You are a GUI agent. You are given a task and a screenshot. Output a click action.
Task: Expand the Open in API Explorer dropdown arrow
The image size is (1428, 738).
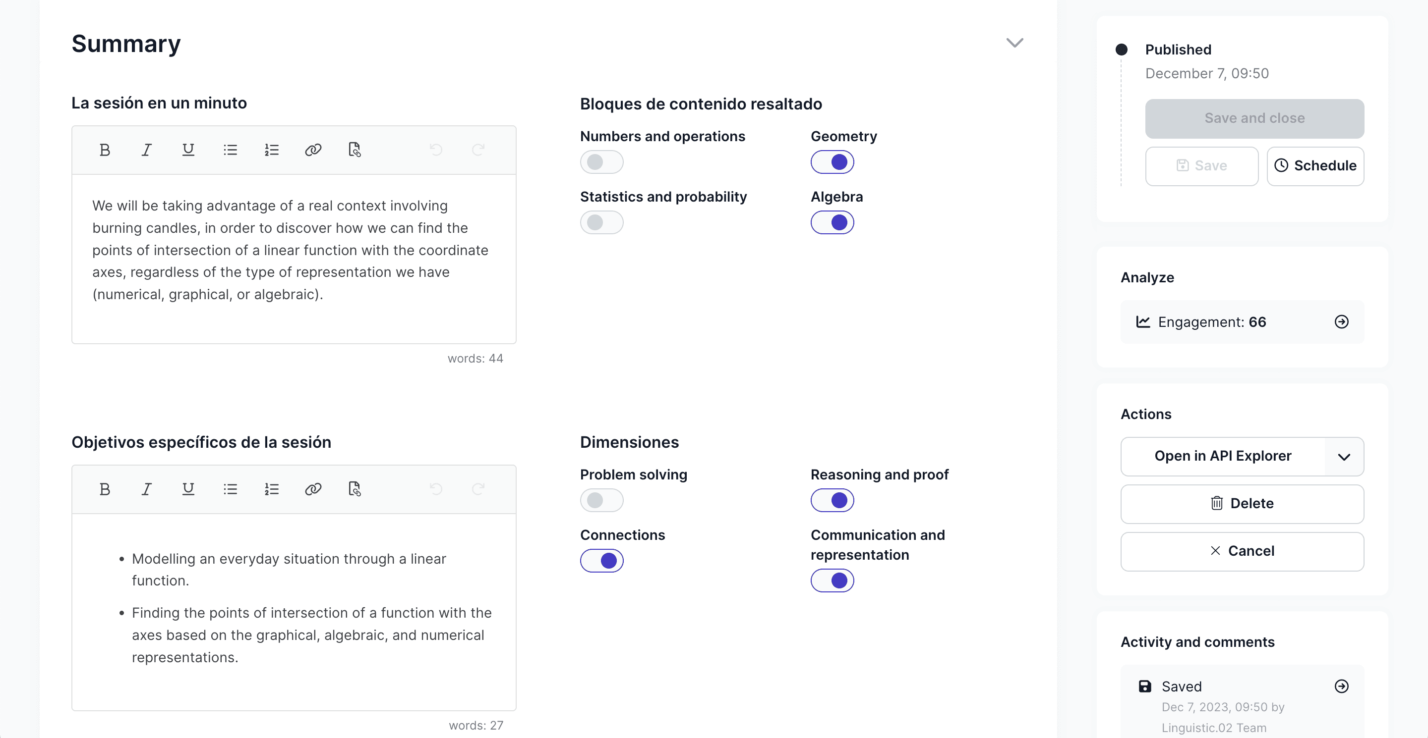click(1344, 457)
